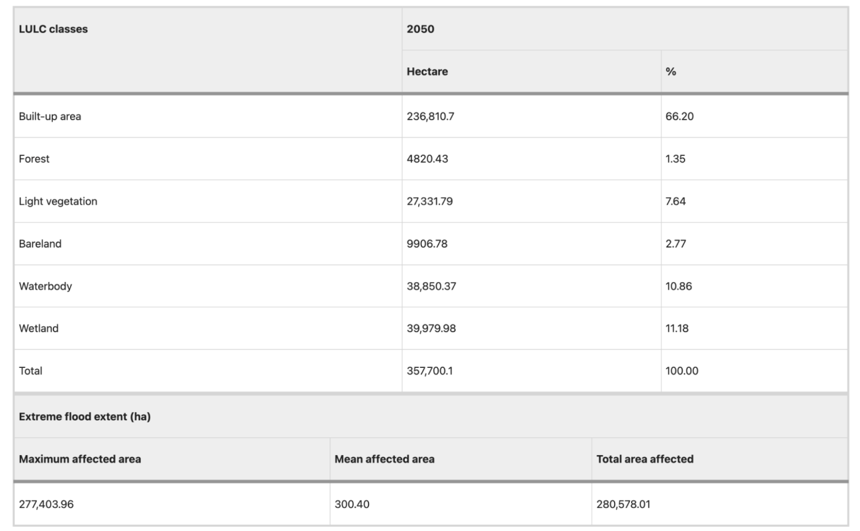
Task: Click the 27,331.79 hectare value
Action: coord(431,201)
